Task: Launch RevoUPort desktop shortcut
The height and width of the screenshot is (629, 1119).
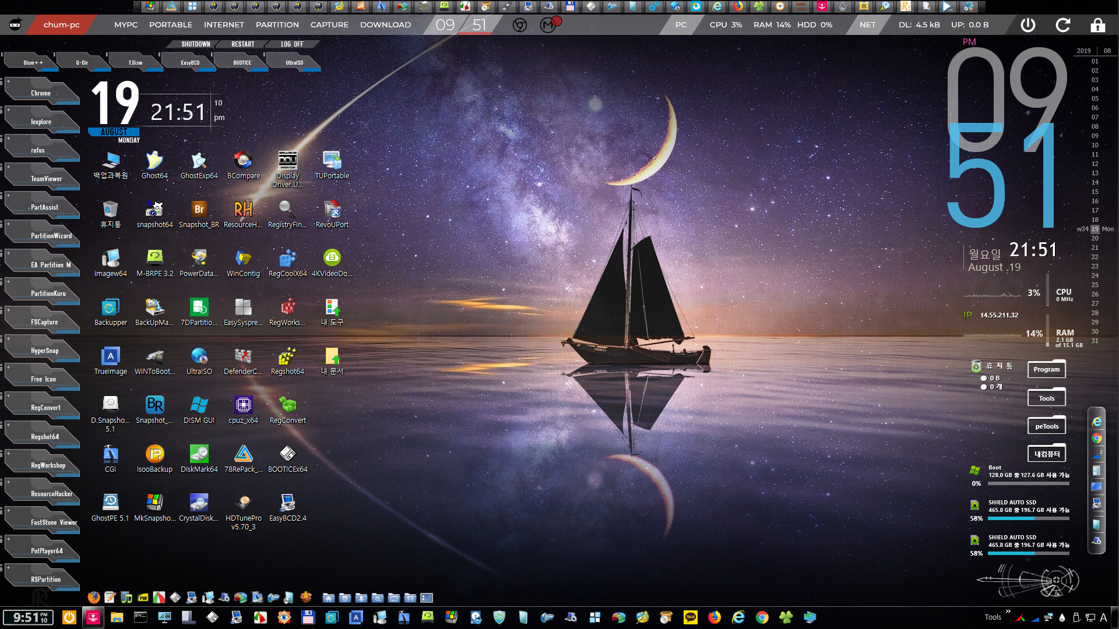Action: [332, 214]
